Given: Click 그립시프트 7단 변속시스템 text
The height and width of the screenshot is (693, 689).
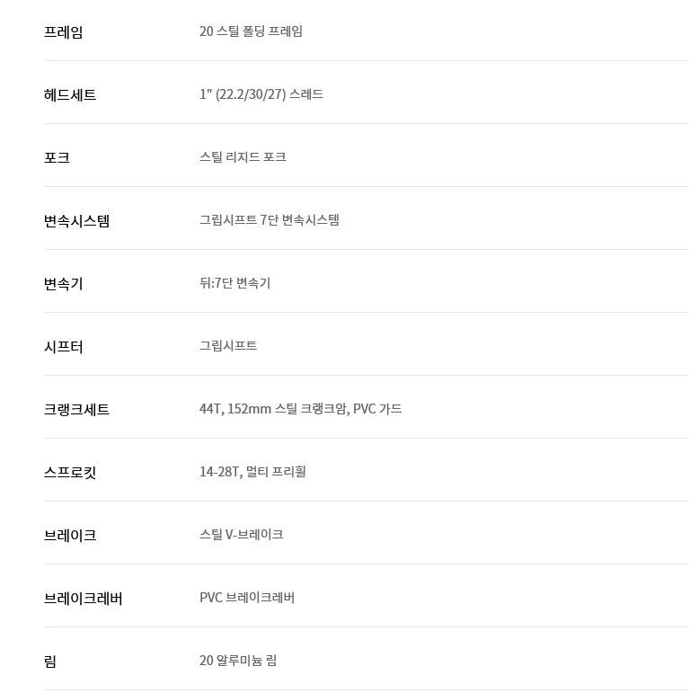Looking at the screenshot, I should (269, 220).
